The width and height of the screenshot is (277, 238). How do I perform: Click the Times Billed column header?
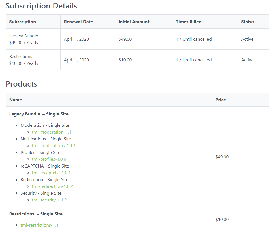click(x=189, y=22)
